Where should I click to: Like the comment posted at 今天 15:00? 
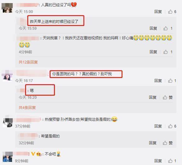[172, 11]
